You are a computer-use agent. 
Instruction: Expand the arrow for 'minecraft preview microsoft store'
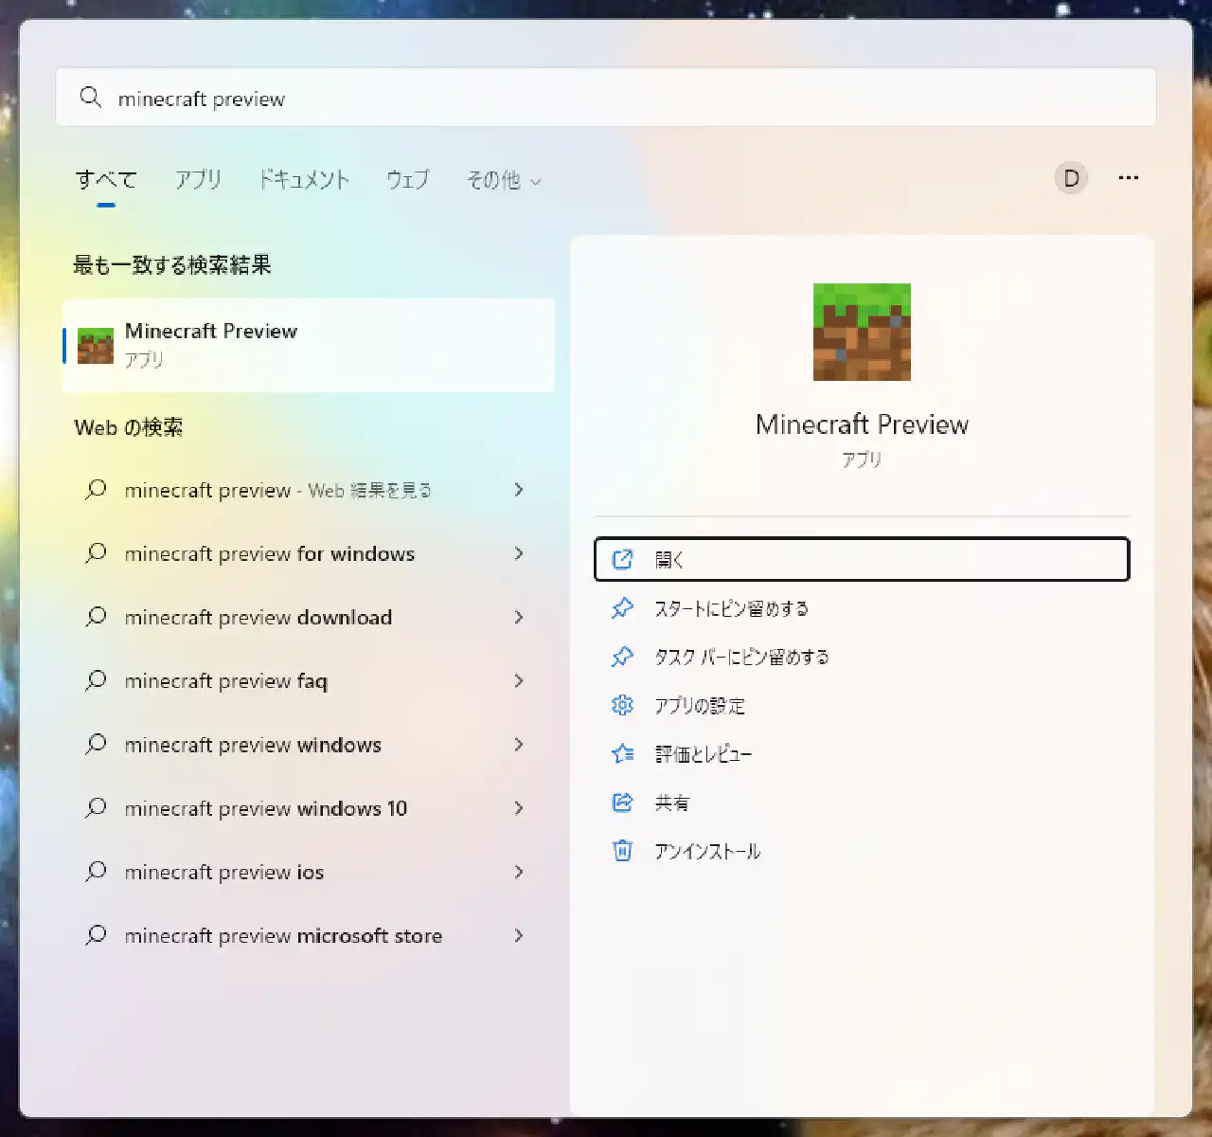519,935
